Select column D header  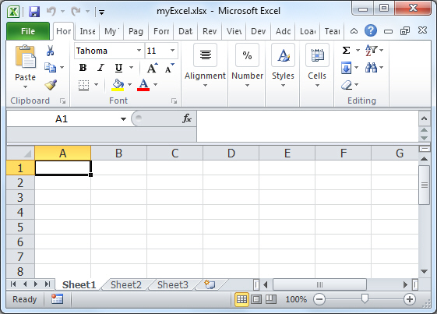click(231, 153)
